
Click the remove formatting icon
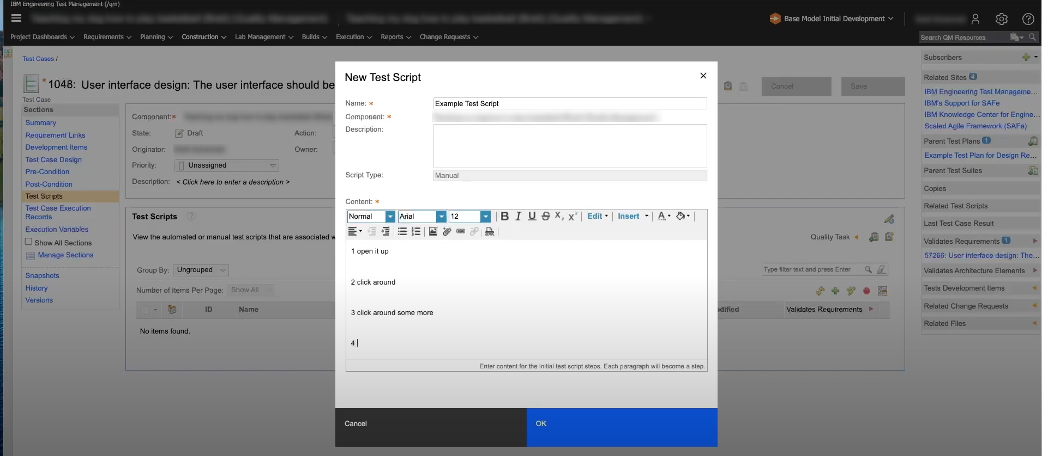click(490, 232)
